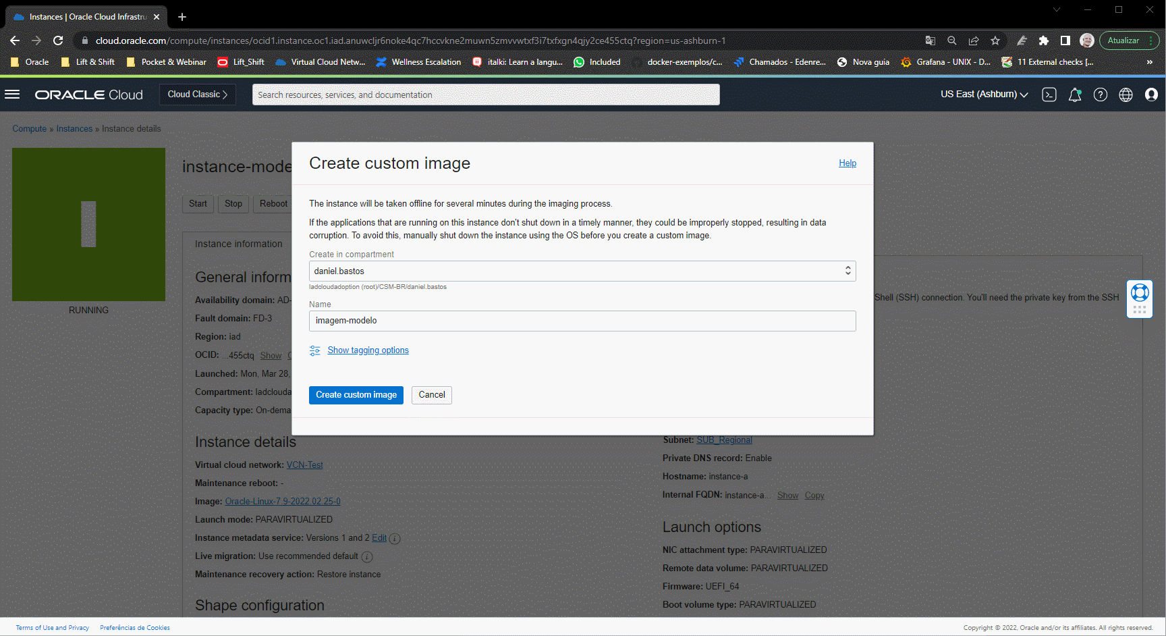Image resolution: width=1166 pixels, height=636 pixels.
Task: Click the Search resources, services, and documentation box
Action: 486,95
